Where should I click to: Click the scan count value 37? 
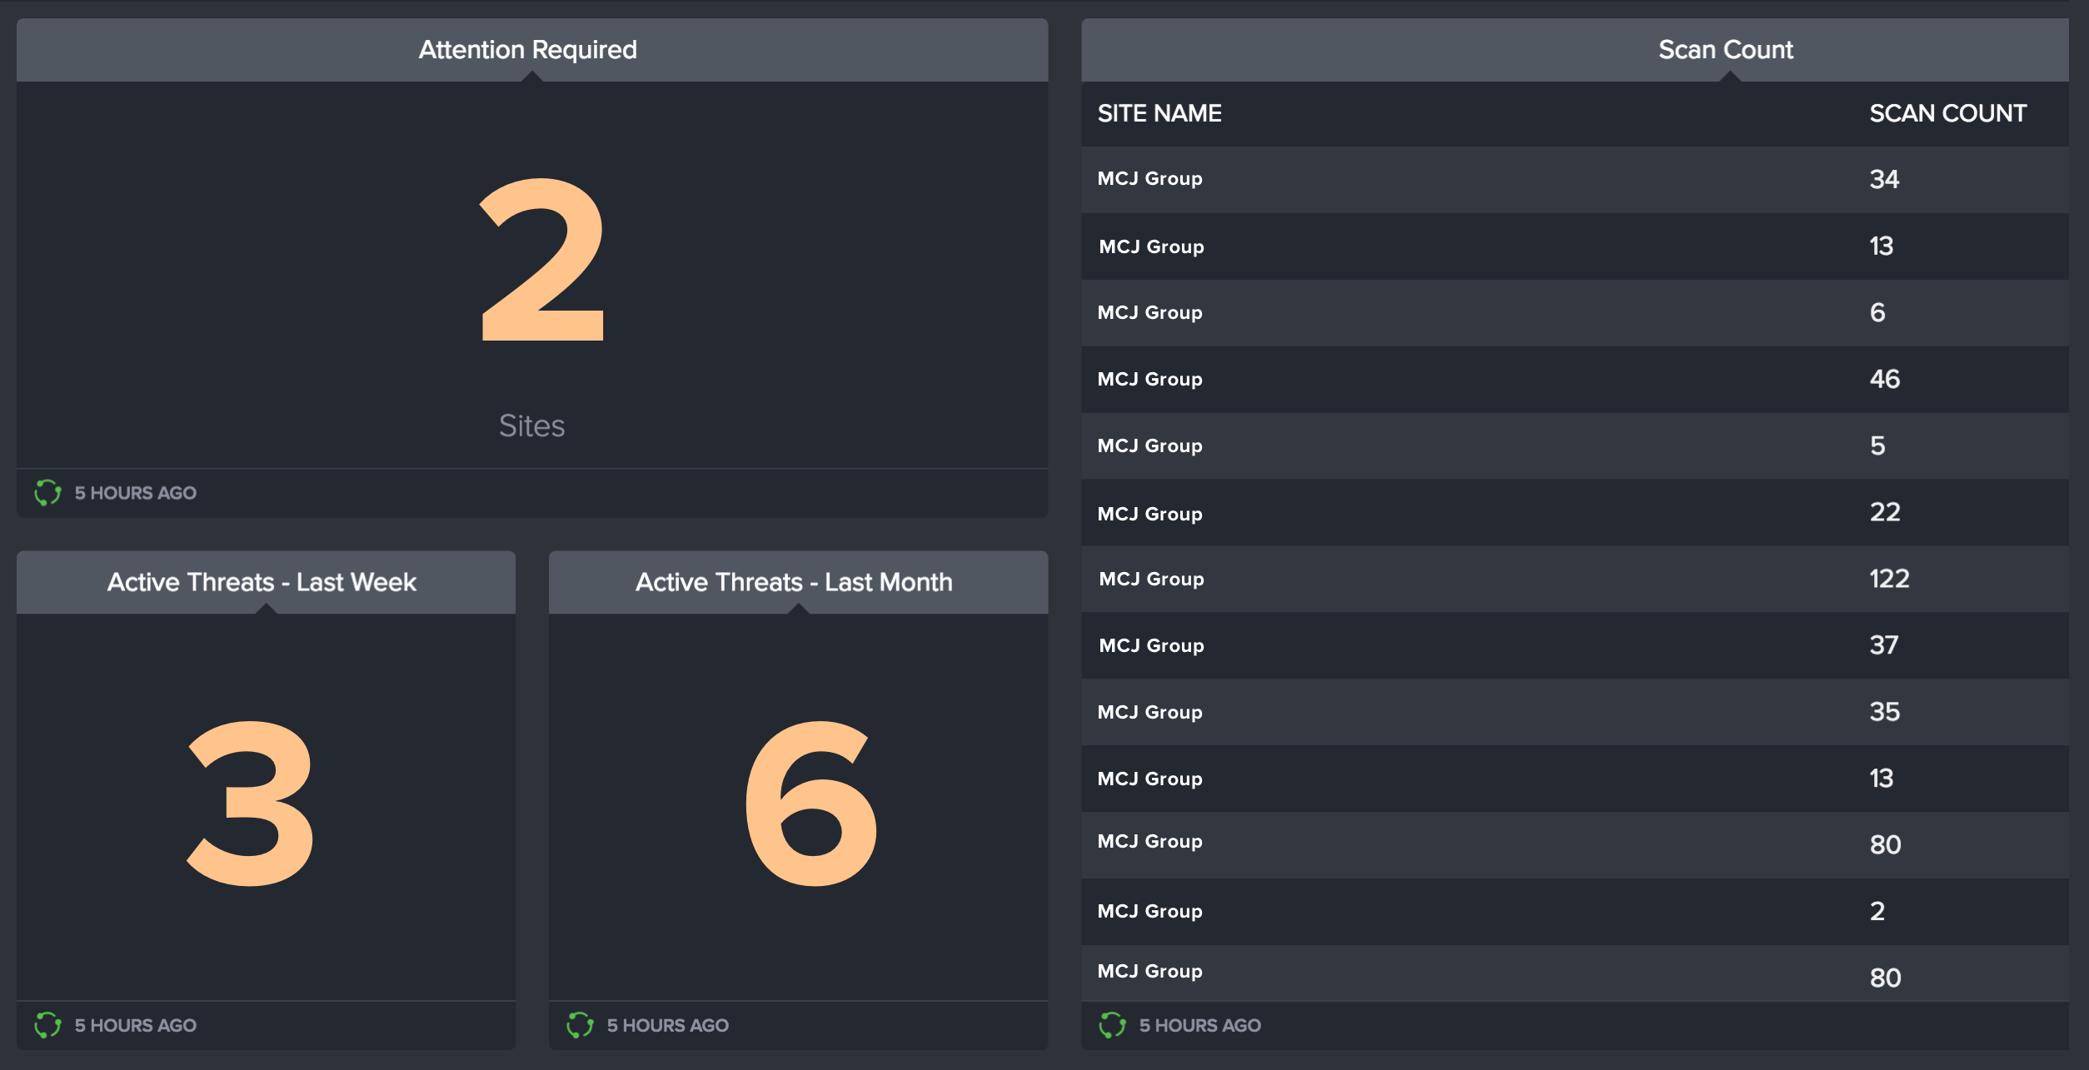click(1883, 645)
